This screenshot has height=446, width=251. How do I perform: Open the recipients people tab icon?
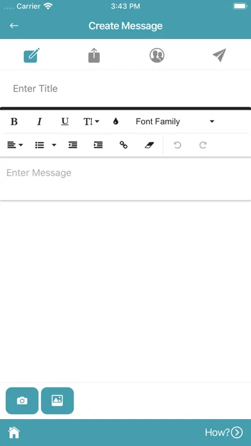pos(157,55)
